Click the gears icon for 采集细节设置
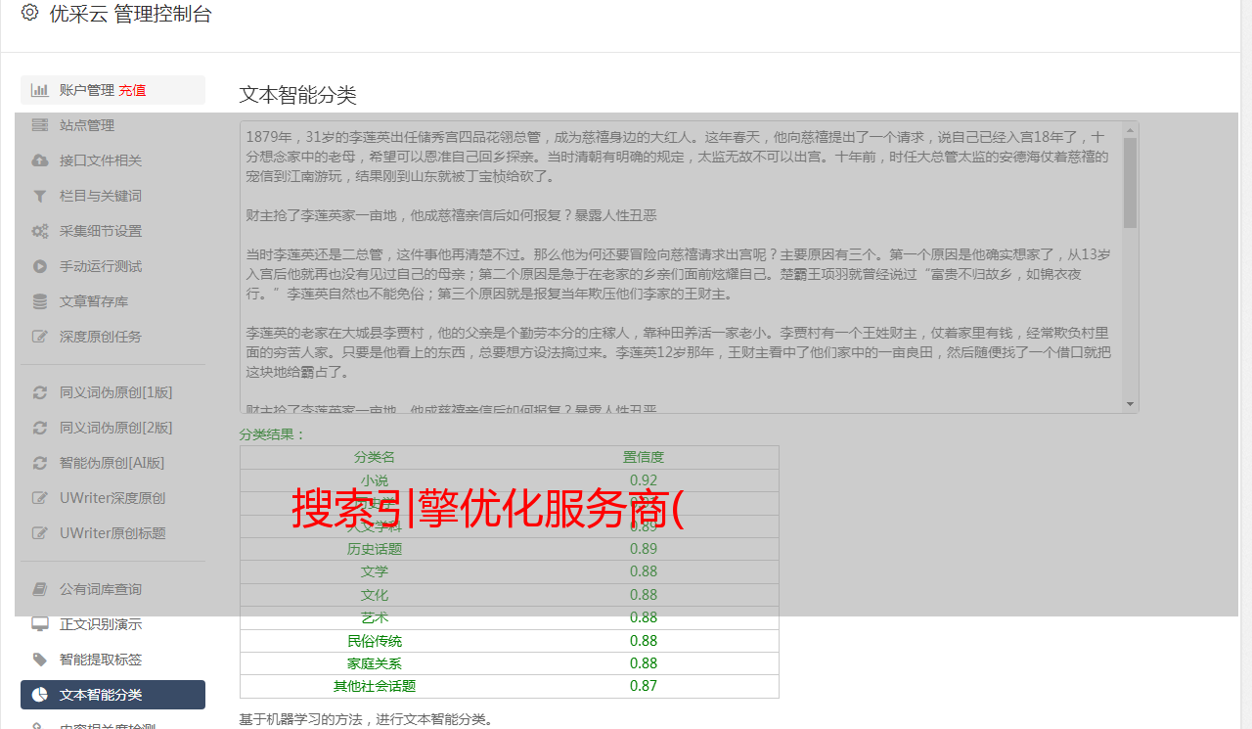This screenshot has width=1252, height=729. click(x=40, y=231)
